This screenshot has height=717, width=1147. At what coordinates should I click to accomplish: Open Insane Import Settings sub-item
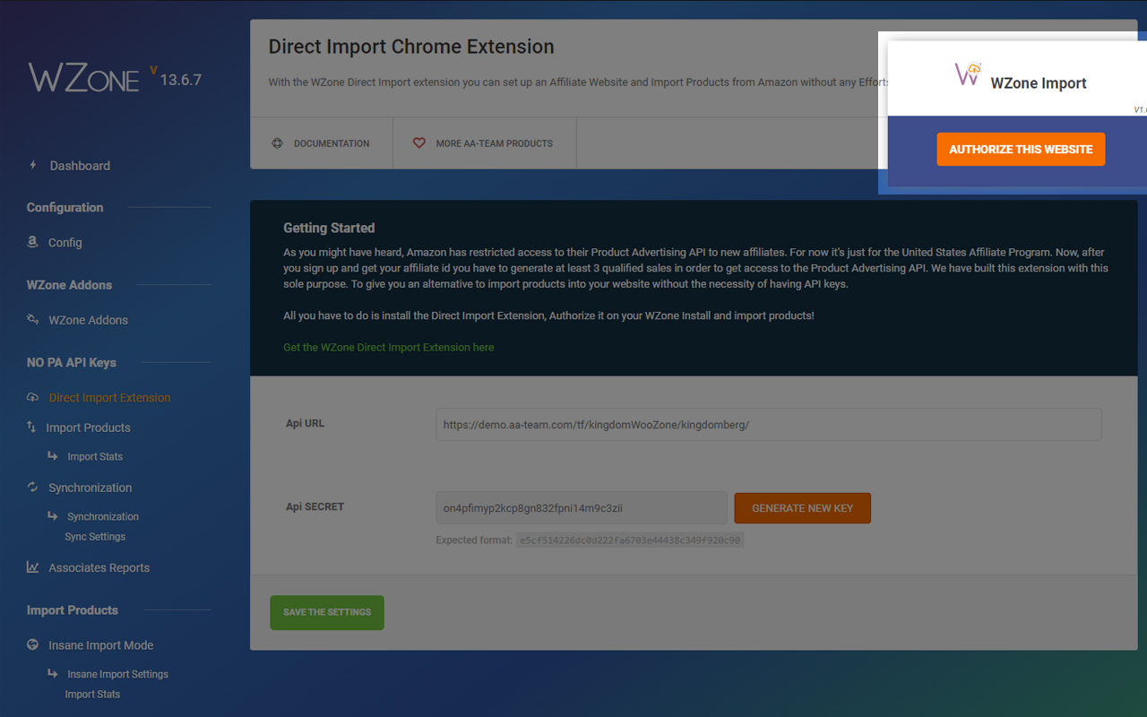117,675
